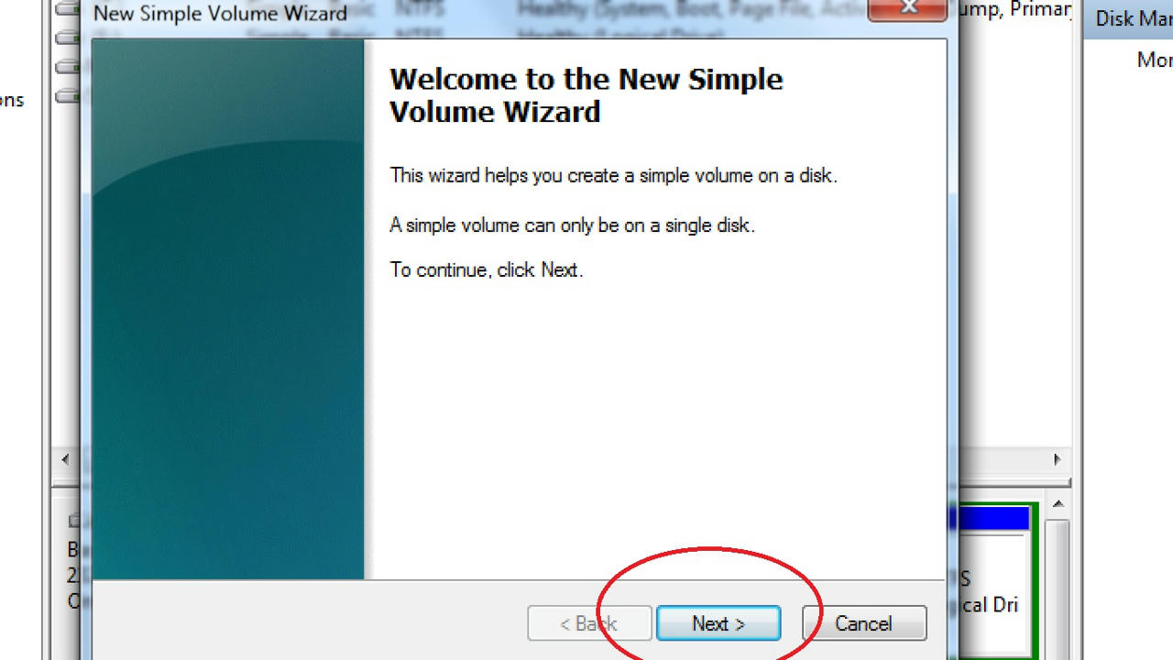Screen dimensions: 1173x660
Task: Expand the More Actions entry
Action: pos(1155,60)
